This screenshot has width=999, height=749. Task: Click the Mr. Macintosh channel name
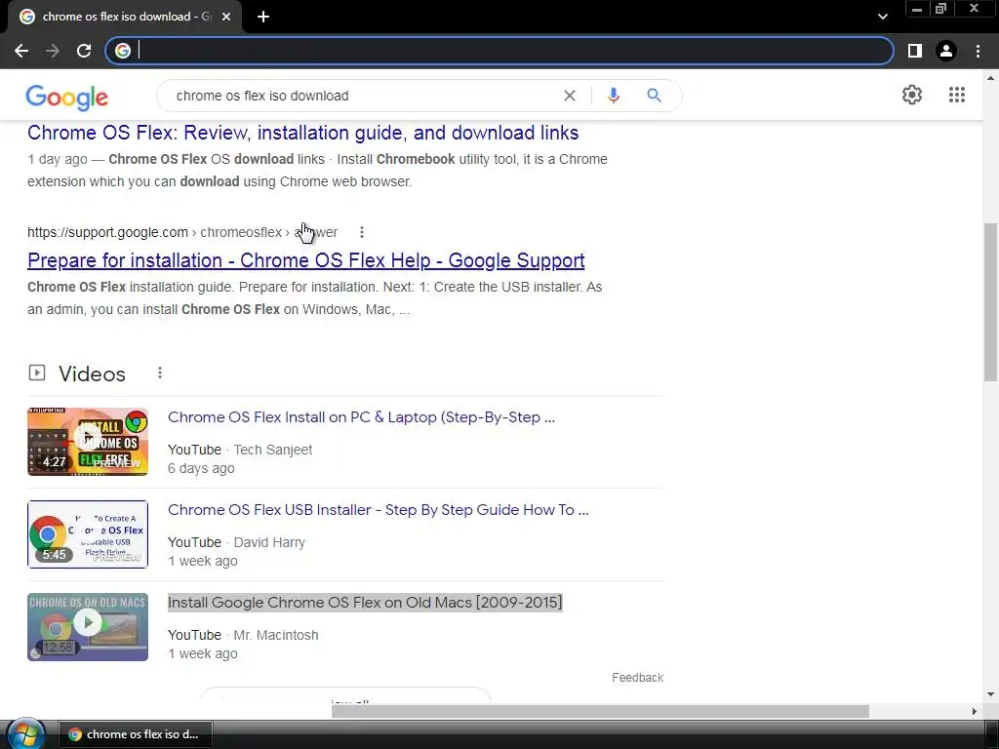[276, 635]
